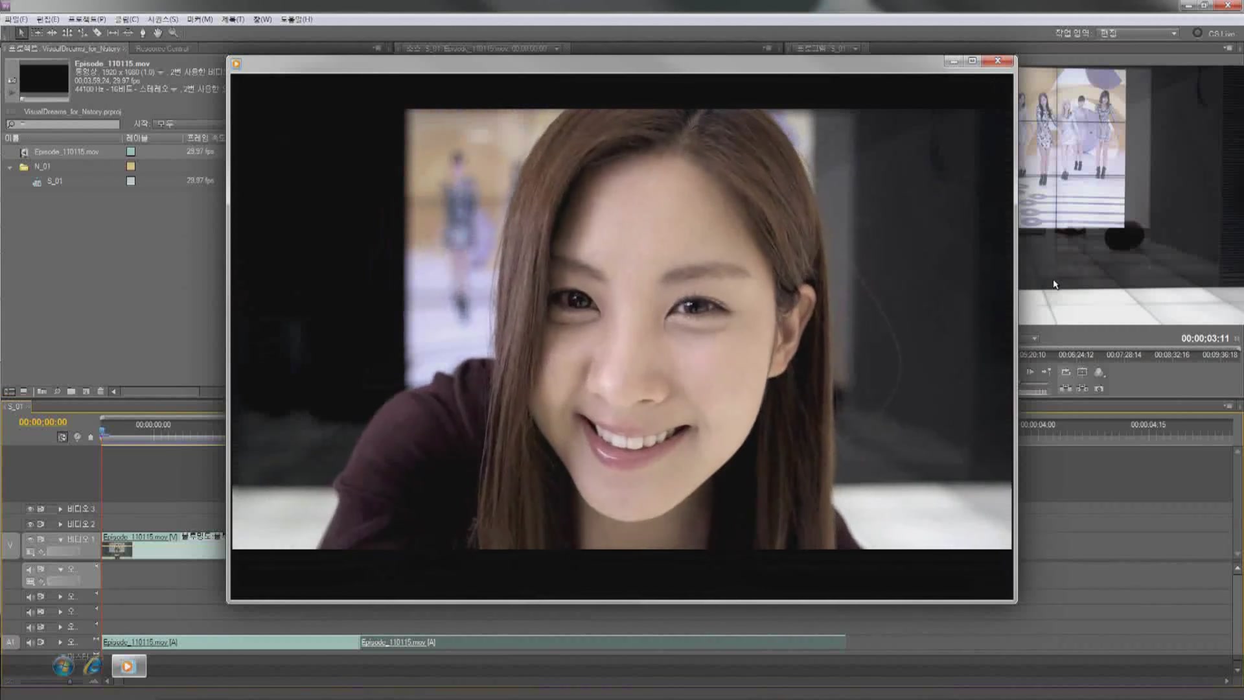The width and height of the screenshot is (1244, 700).
Task: Select the Hand tool
Action: coord(158,32)
